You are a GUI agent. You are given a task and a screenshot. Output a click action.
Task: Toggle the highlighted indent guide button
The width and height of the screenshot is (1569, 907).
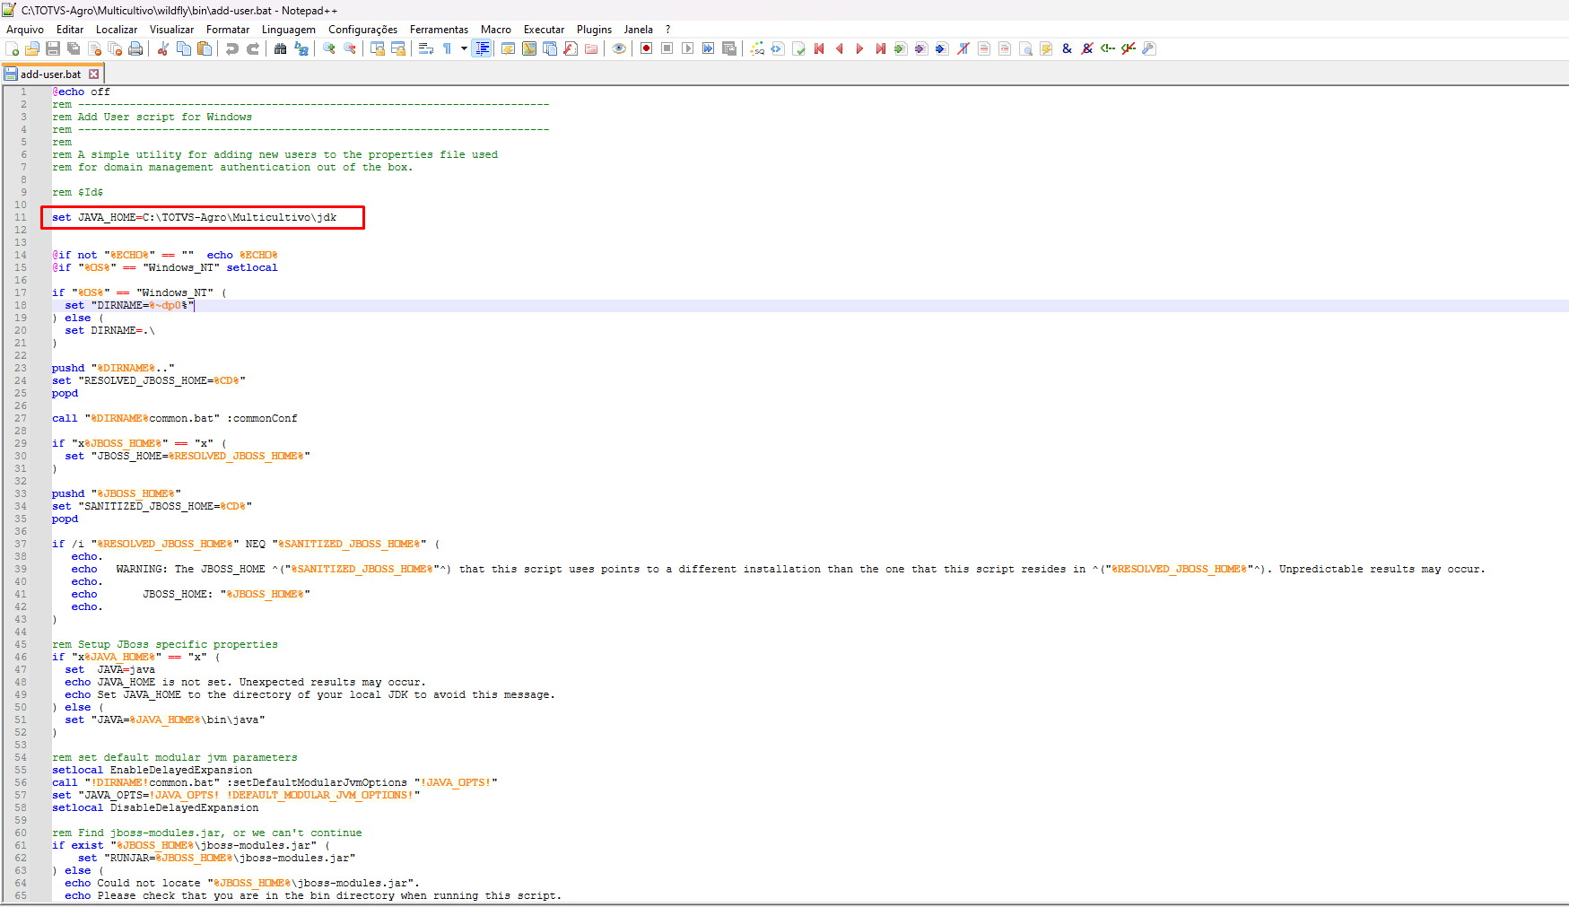click(483, 48)
